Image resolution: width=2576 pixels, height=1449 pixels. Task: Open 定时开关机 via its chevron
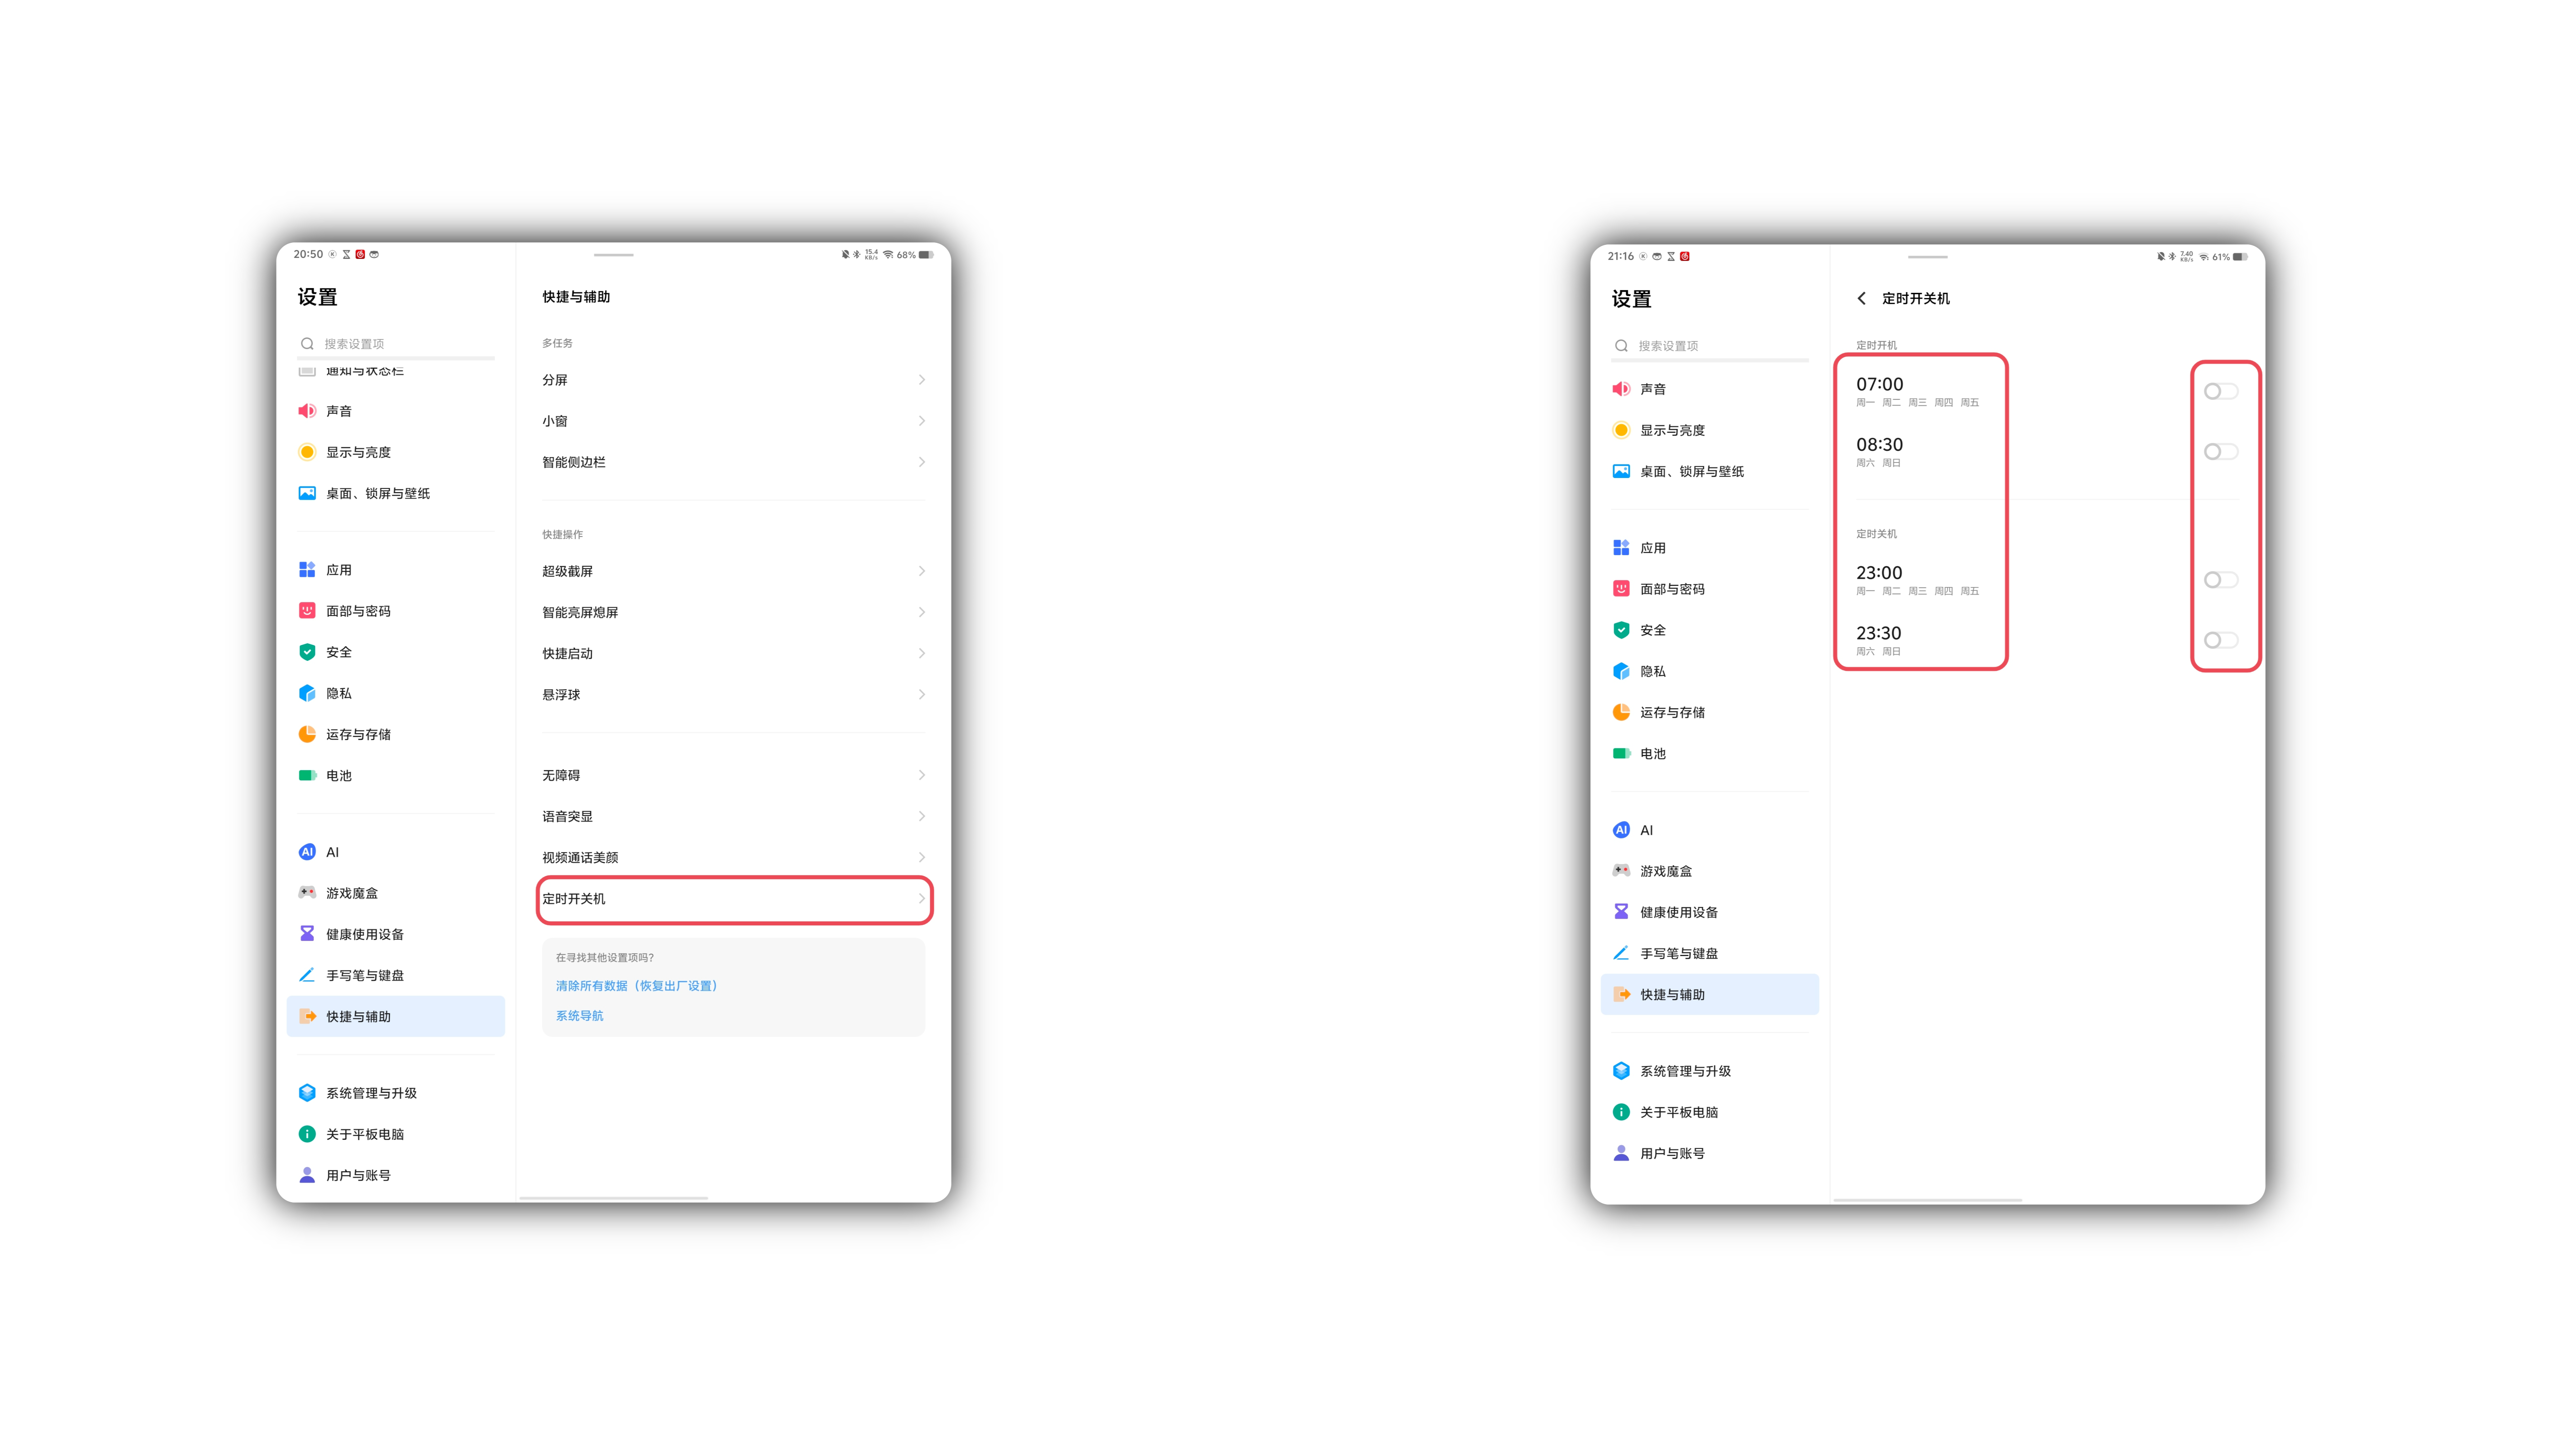pos(921,898)
